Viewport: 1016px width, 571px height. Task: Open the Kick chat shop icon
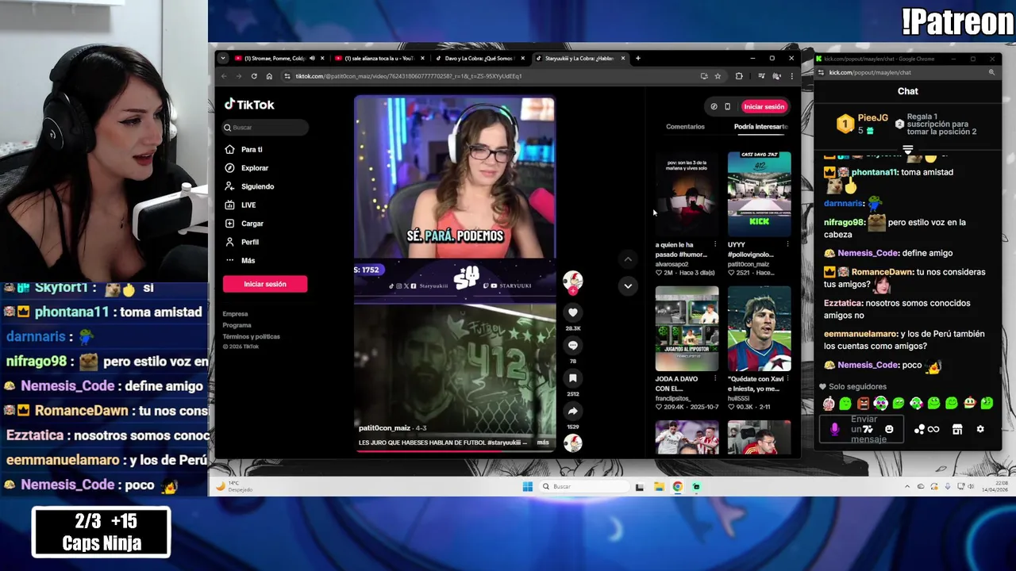click(957, 429)
